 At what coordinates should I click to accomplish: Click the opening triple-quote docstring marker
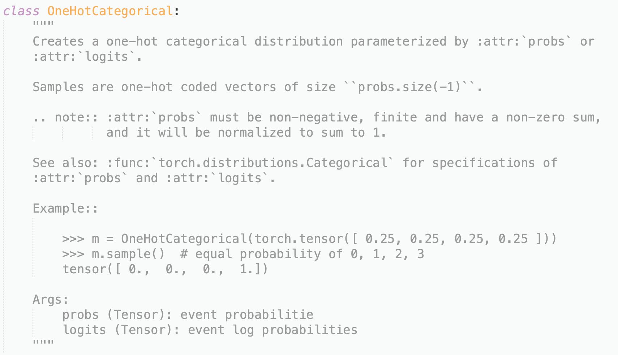click(x=43, y=24)
